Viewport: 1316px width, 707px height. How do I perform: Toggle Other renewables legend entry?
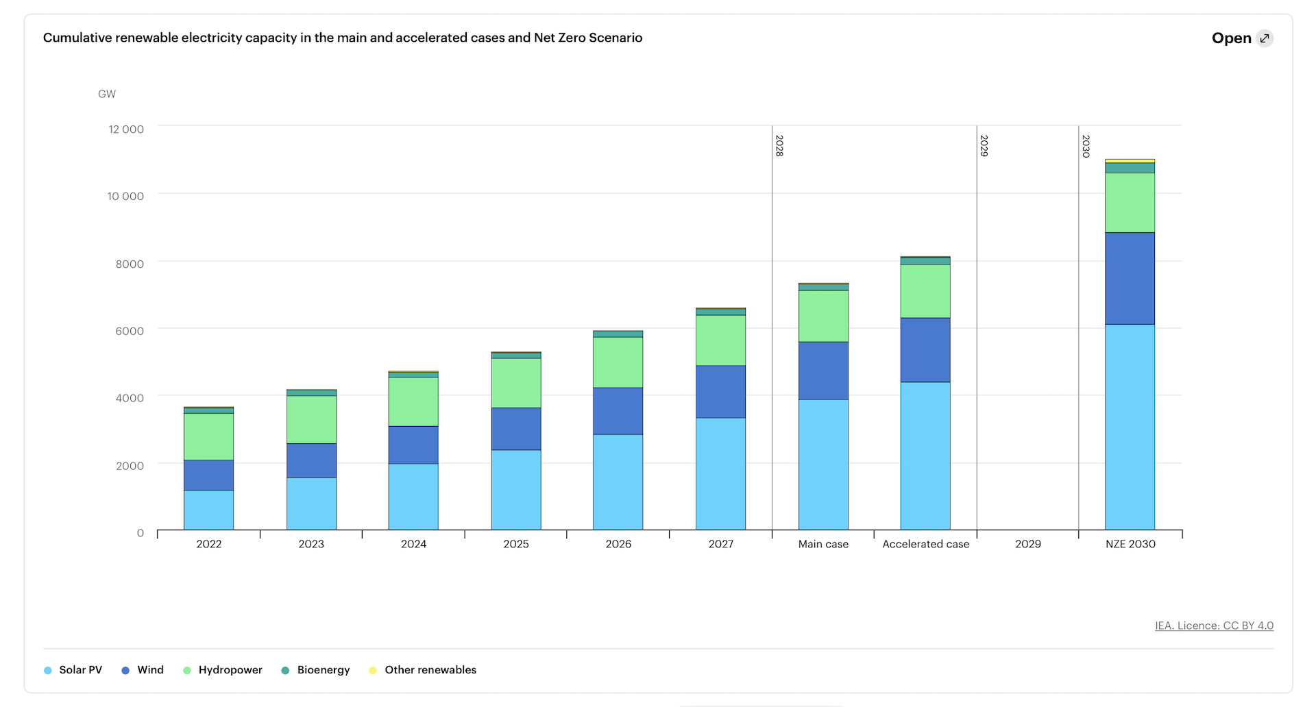click(422, 670)
